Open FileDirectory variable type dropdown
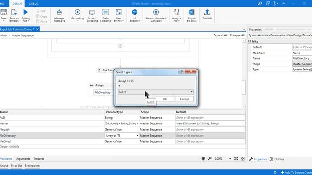This screenshot has height=175, width=312. (x=137, y=135)
